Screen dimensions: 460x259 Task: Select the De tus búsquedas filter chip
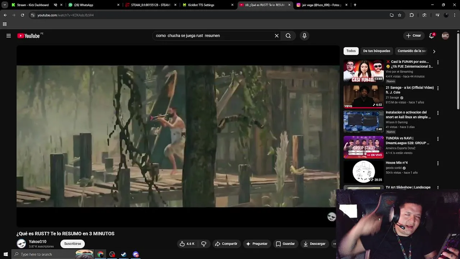pyautogui.click(x=377, y=51)
